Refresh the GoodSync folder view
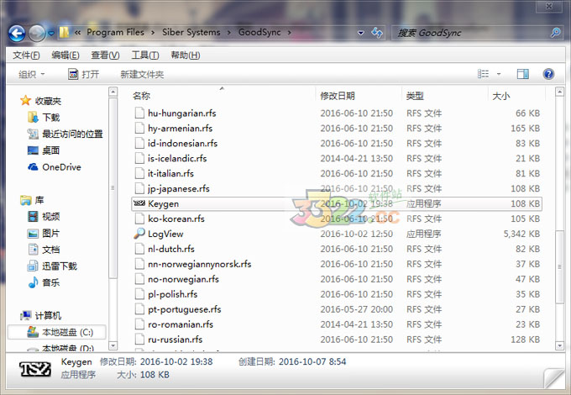571x395 pixels. click(x=377, y=33)
